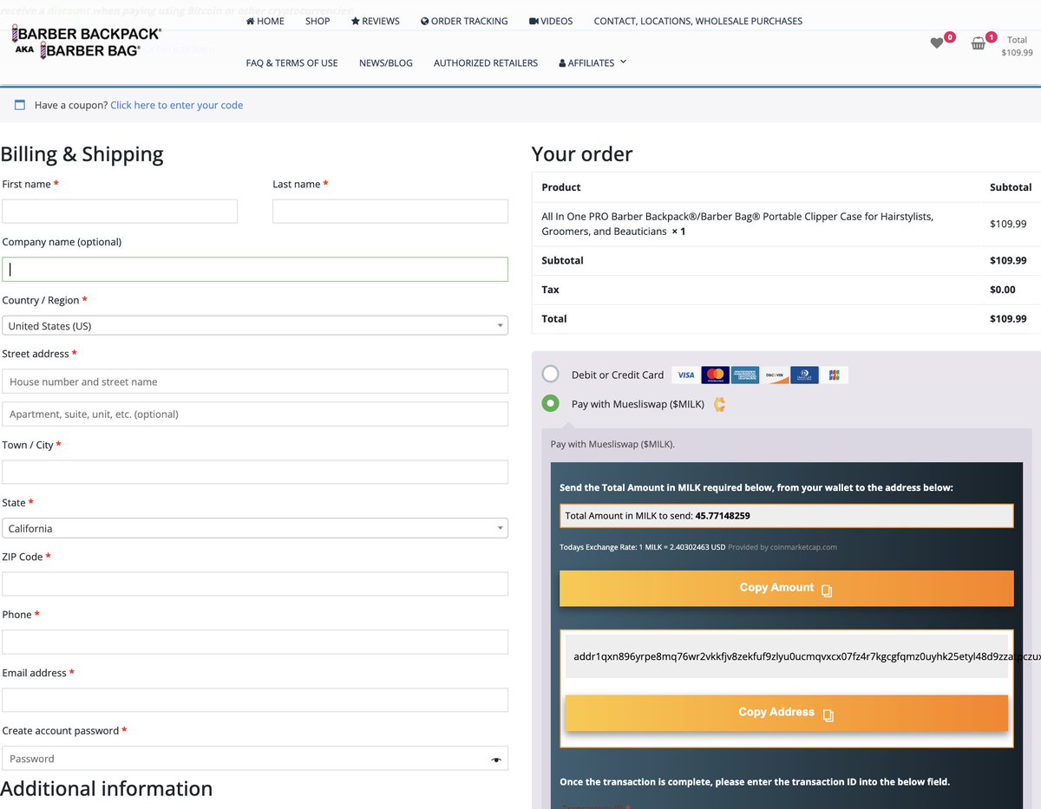
Task: Focus the Company name field
Action: [255, 269]
